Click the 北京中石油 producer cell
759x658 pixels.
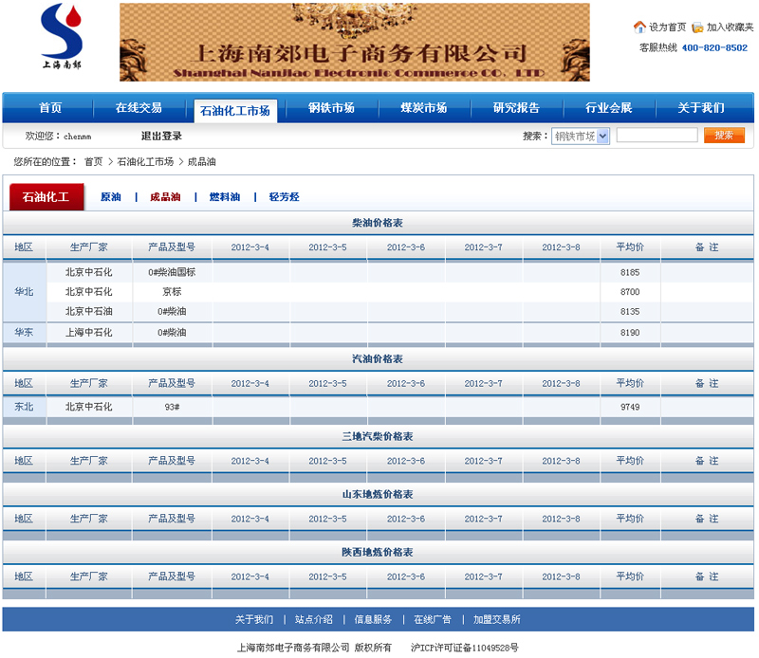tap(89, 312)
